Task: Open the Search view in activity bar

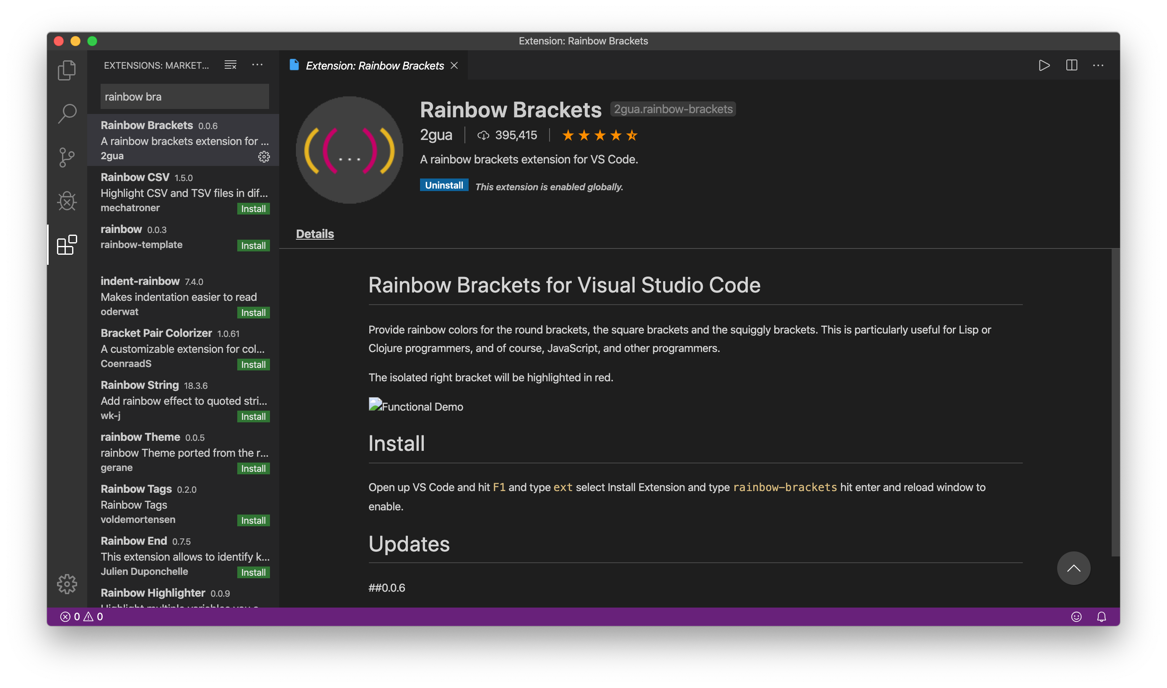Action: tap(67, 114)
